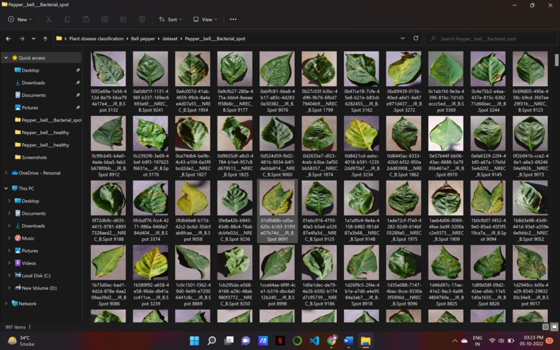The width and height of the screenshot is (560, 350).
Task: Collapse the Quick access section chevron
Action: pyautogui.click(x=6, y=58)
